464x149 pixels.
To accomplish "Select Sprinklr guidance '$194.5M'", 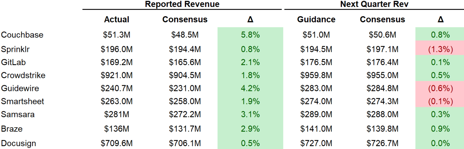I will pos(316,49).
